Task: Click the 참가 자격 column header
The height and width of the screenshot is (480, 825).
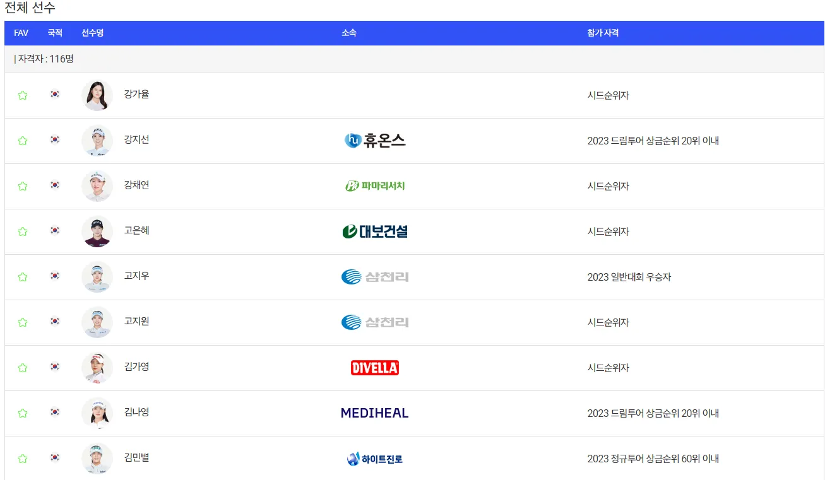Action: [603, 33]
